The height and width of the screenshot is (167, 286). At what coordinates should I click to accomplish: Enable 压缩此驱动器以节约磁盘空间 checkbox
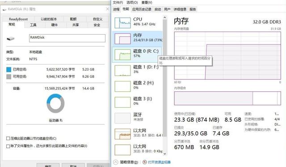pyautogui.click(x=8, y=138)
